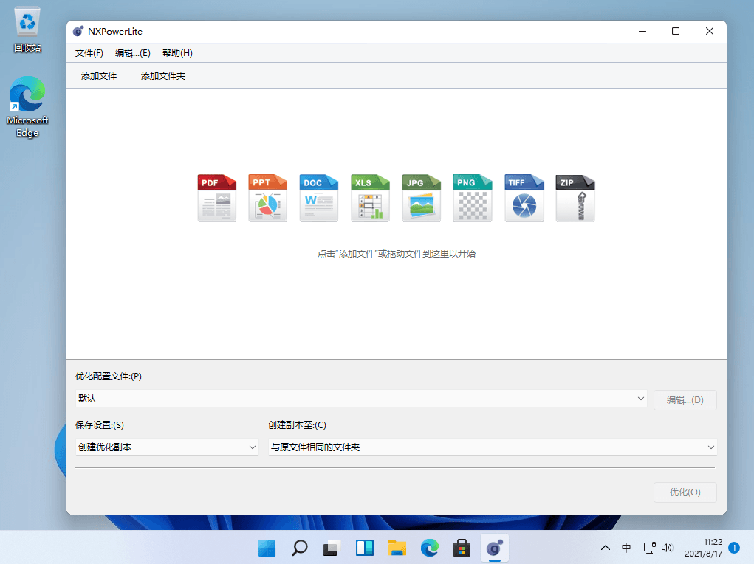Open Widgets from the taskbar
The height and width of the screenshot is (564, 754).
point(365,548)
